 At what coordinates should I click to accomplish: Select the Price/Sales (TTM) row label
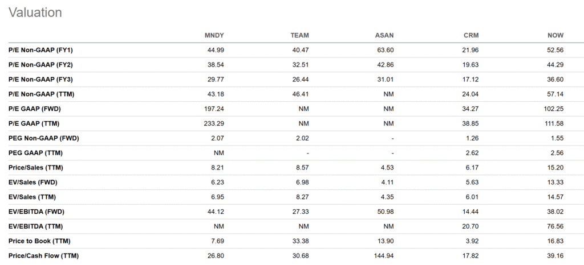[x=35, y=168]
